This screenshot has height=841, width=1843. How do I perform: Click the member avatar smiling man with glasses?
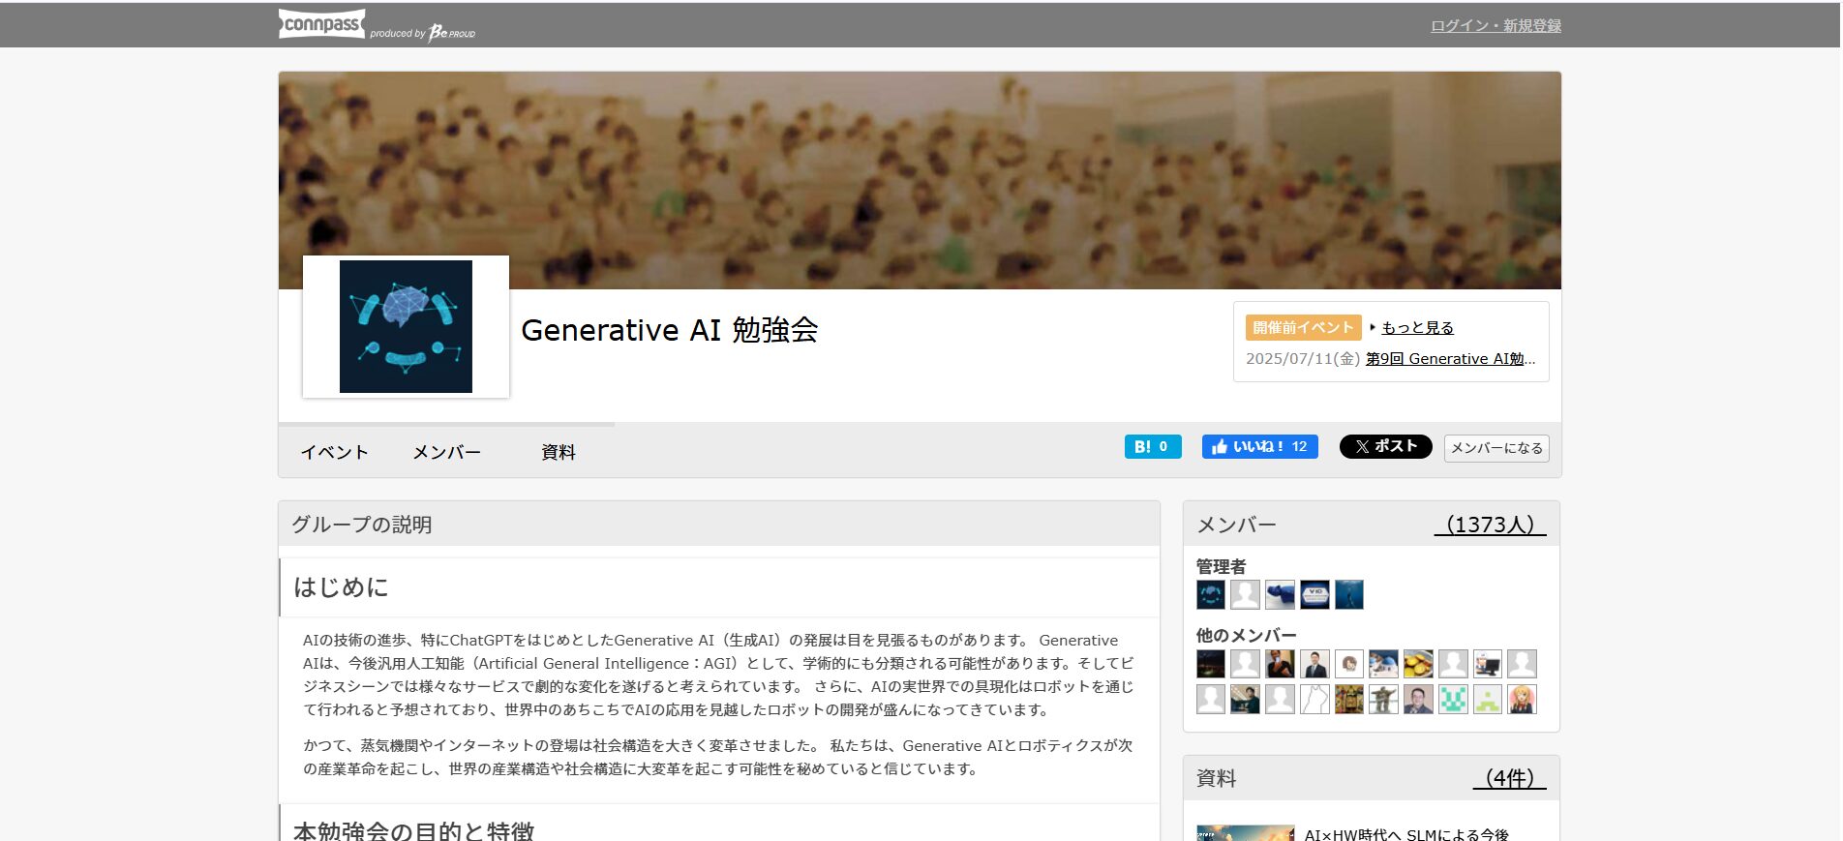click(1418, 699)
